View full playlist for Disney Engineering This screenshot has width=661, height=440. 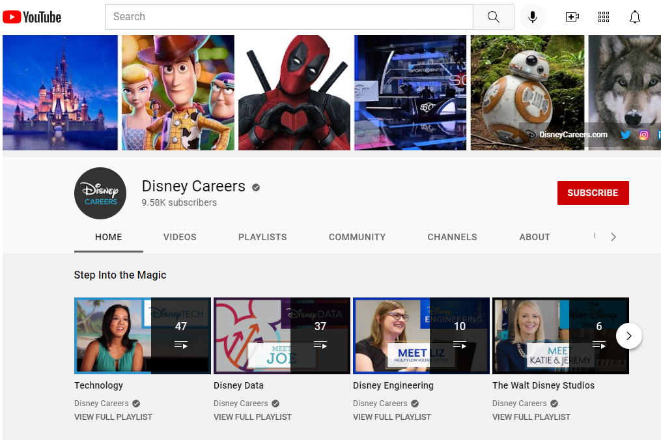pos(392,417)
